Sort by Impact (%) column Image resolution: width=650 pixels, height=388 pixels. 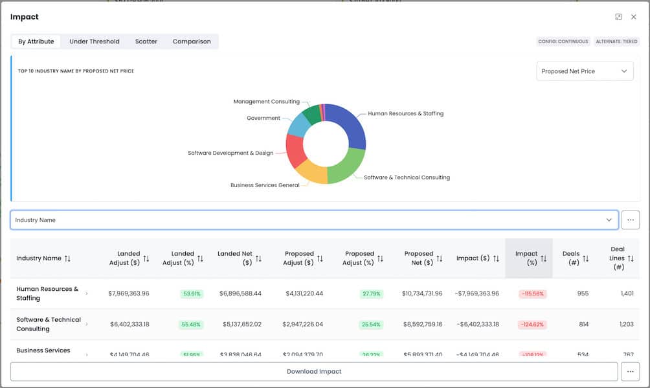[x=543, y=258]
